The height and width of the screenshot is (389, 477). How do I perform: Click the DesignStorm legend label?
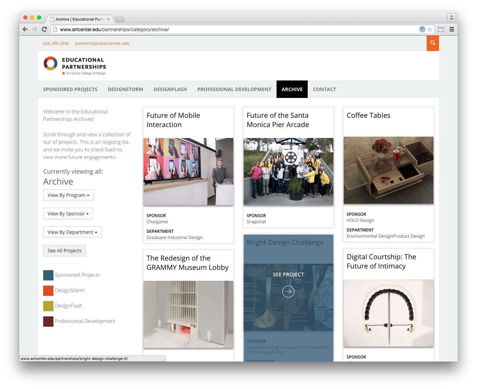[70, 290]
